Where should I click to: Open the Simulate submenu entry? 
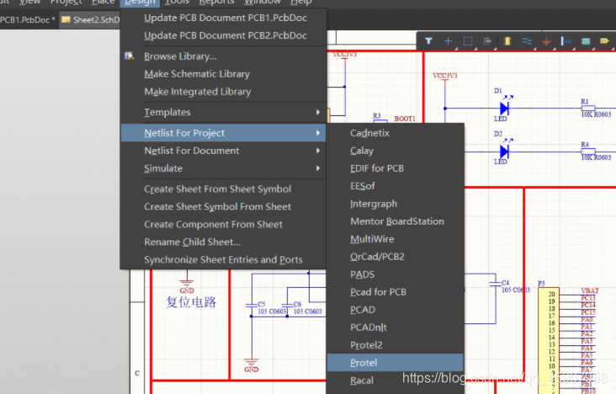tap(223, 168)
